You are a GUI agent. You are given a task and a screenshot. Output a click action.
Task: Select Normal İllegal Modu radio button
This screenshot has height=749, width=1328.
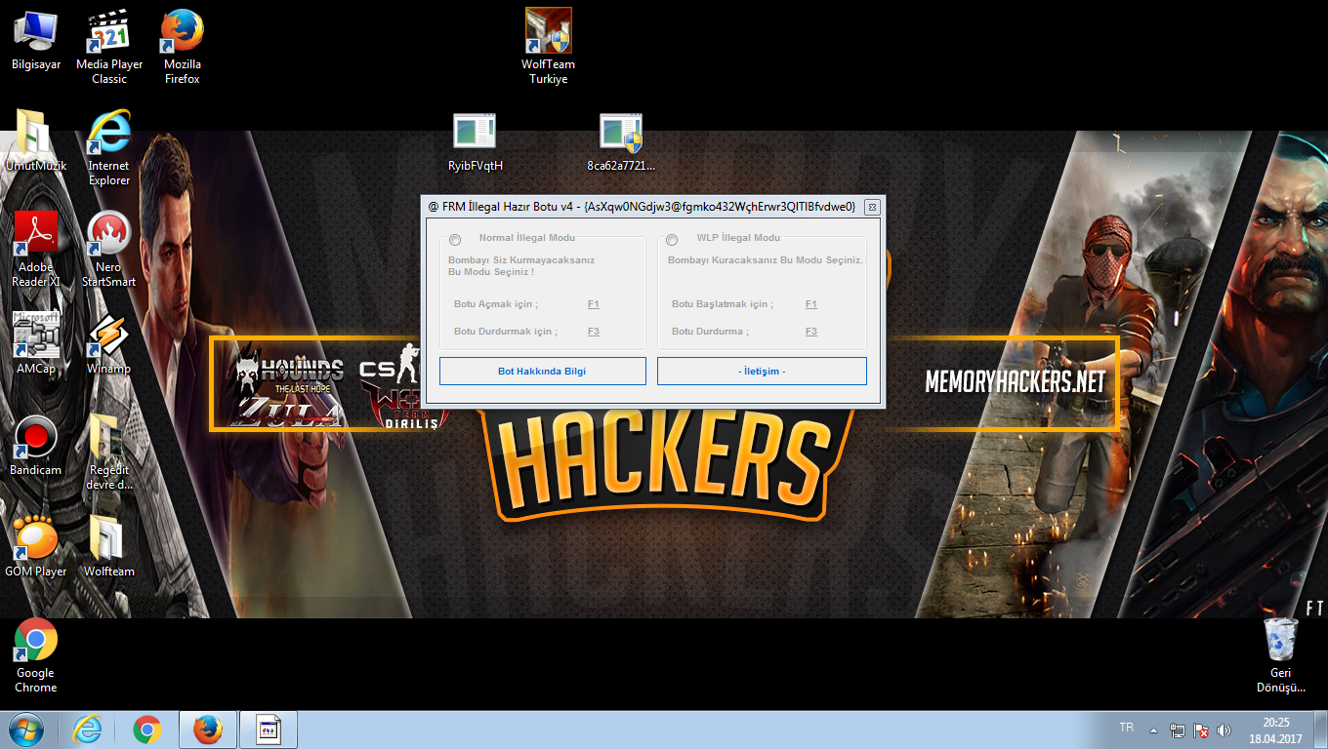[456, 240]
